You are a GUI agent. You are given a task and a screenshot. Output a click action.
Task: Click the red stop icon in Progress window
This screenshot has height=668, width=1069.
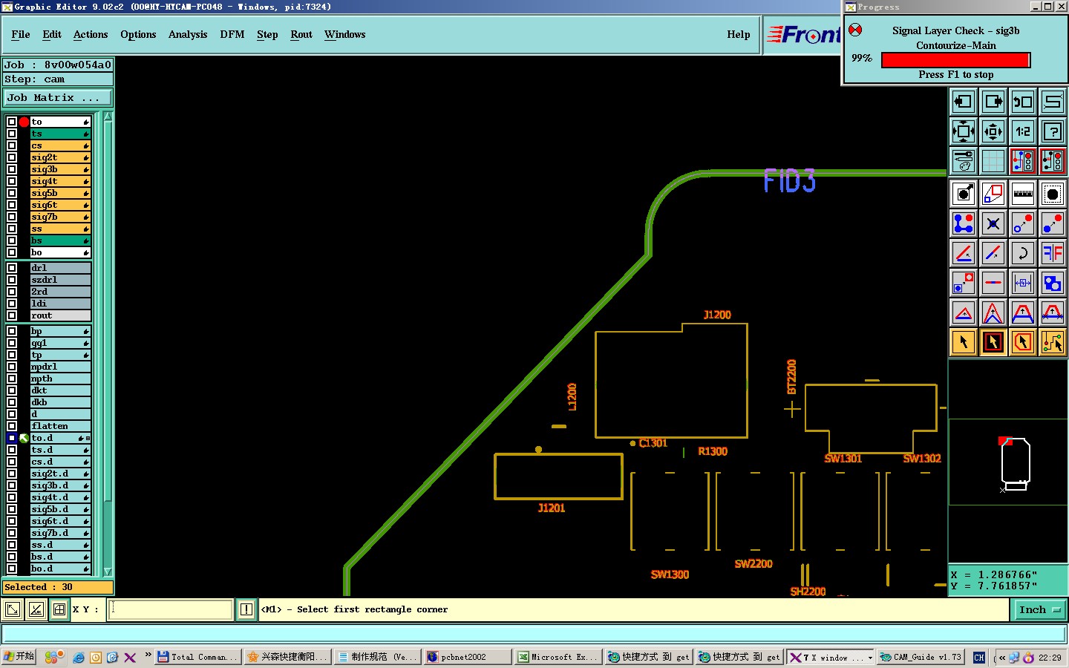click(x=855, y=30)
